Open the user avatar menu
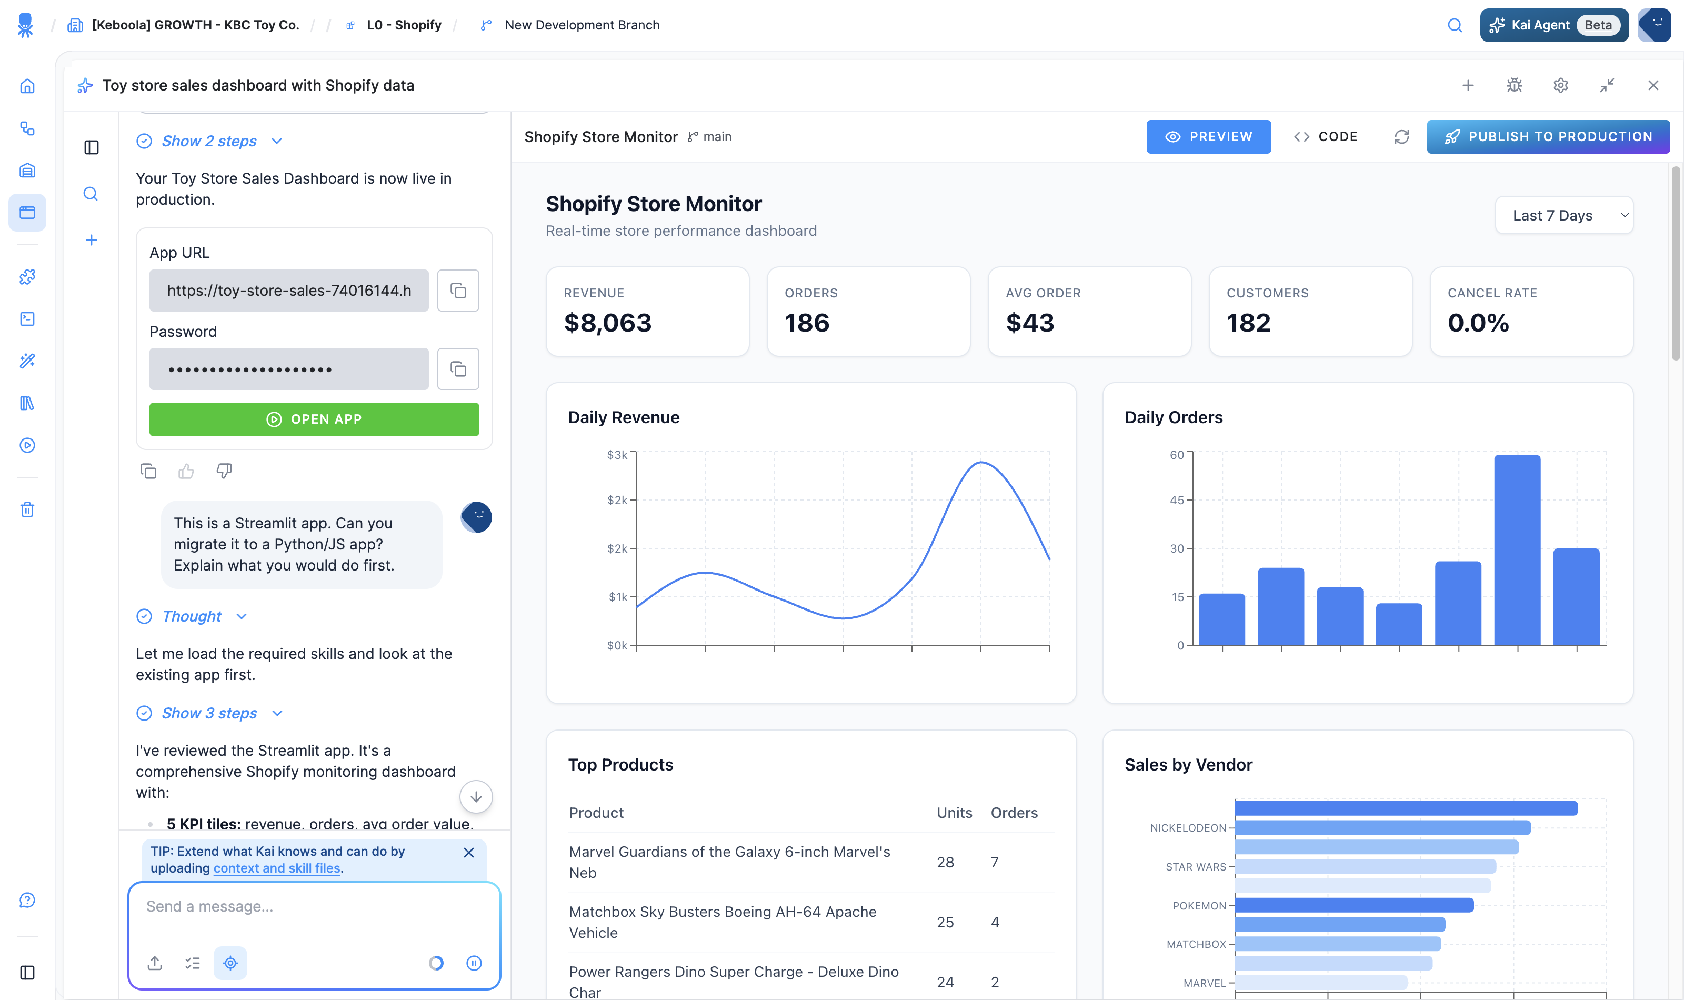 point(1655,25)
